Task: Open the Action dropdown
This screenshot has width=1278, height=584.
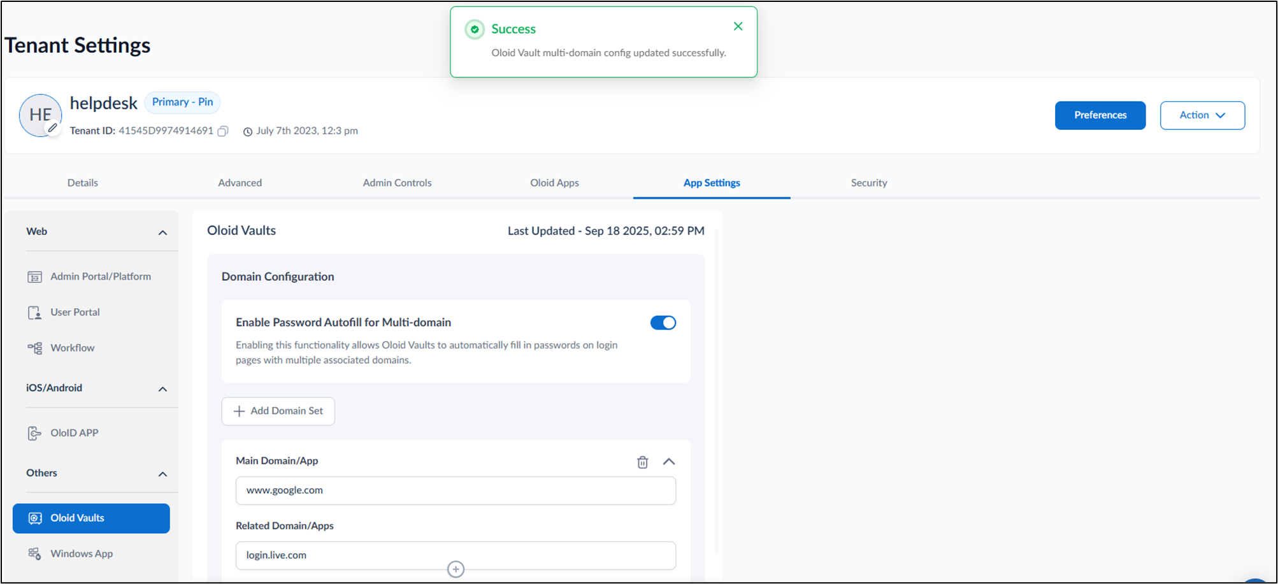Action: pos(1202,115)
